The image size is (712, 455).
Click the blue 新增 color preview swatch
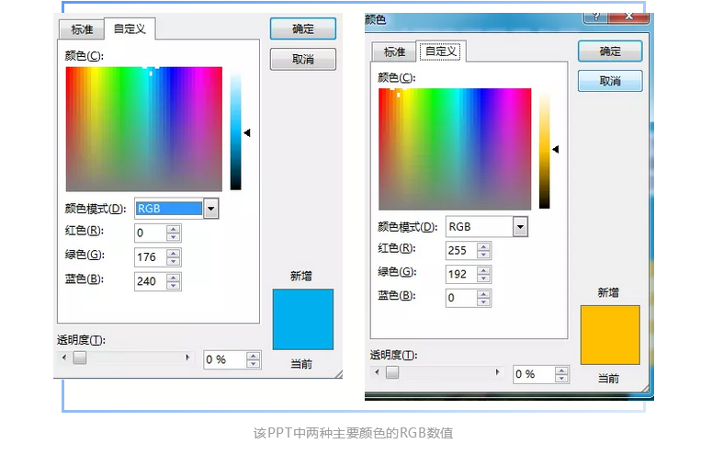(303, 319)
